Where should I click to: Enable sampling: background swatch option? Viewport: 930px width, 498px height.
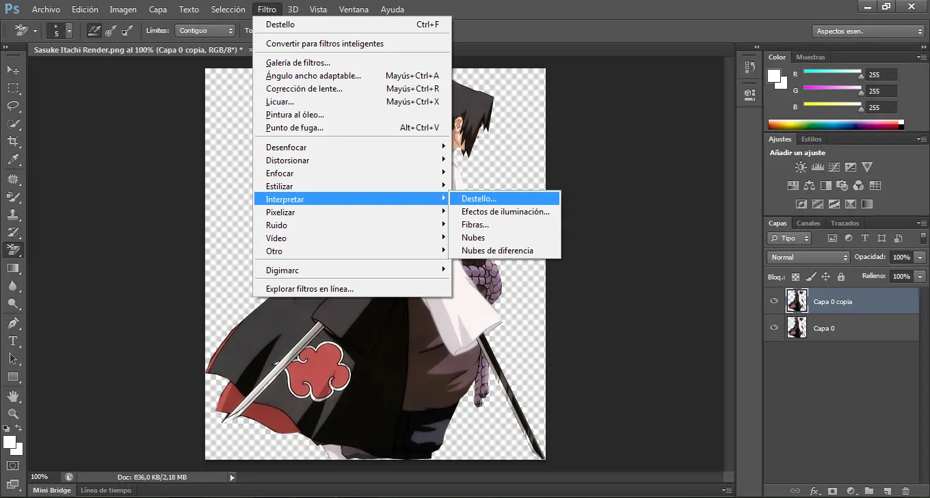127,31
